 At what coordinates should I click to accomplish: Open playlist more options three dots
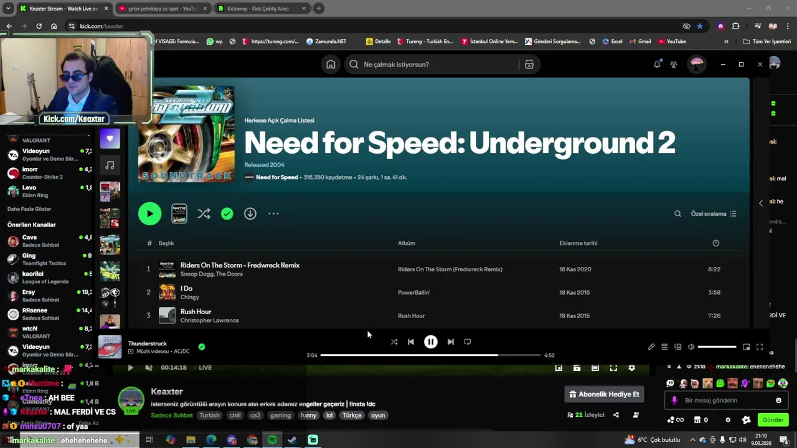coord(273,213)
